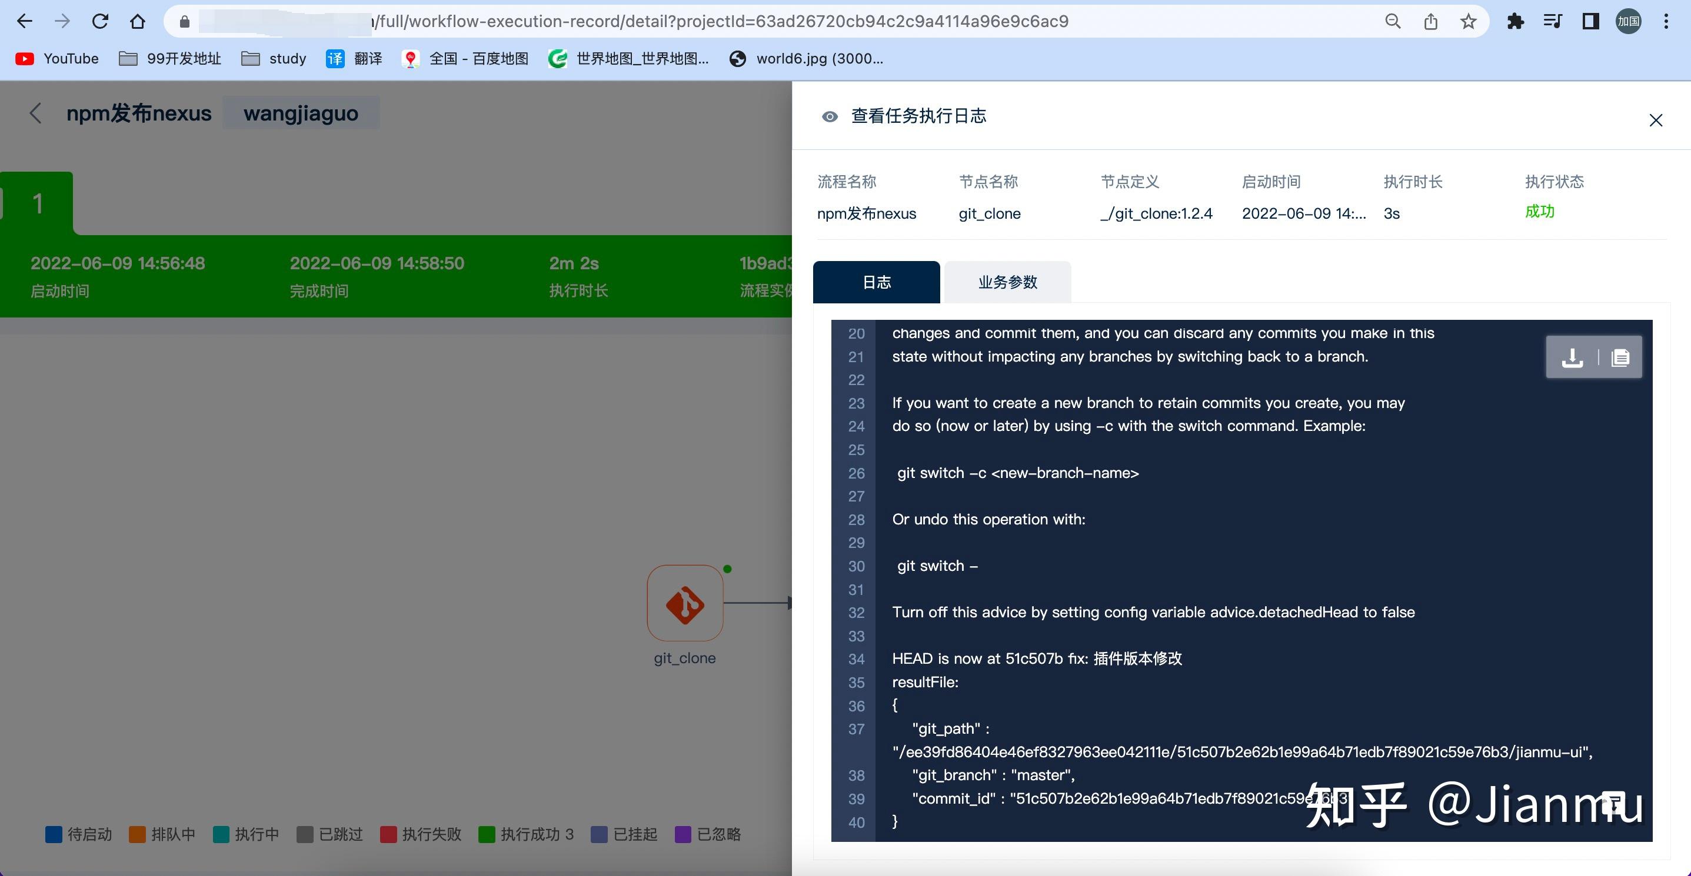The image size is (1691, 876).
Task: Open 全国 - 百度地图 bookmark
Action: 465,59
